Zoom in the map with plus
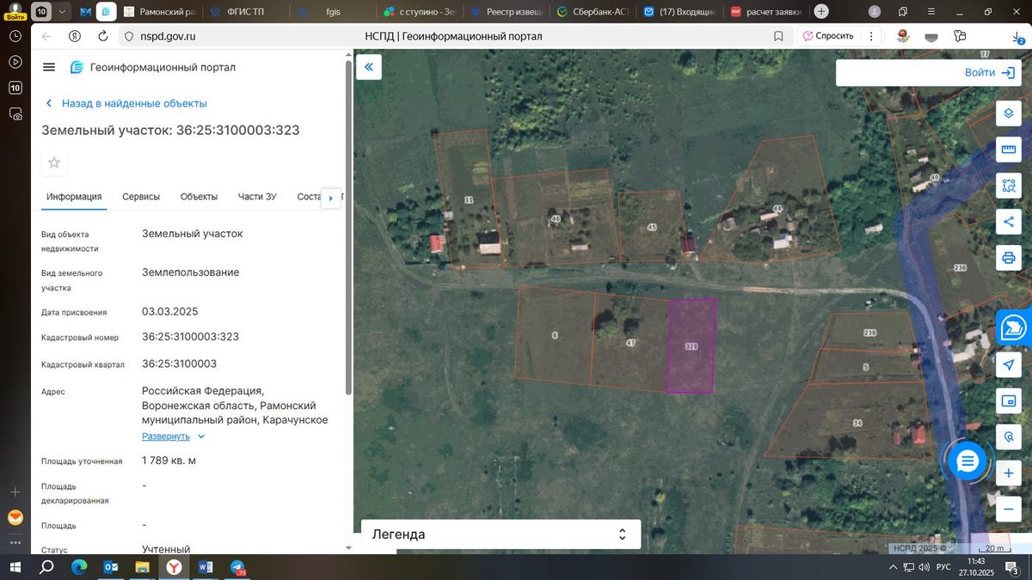 [1008, 473]
